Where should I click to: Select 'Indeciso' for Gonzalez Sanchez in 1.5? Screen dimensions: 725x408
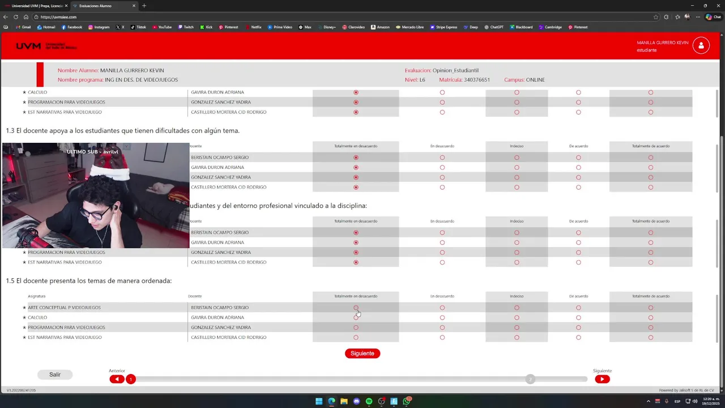click(x=517, y=328)
